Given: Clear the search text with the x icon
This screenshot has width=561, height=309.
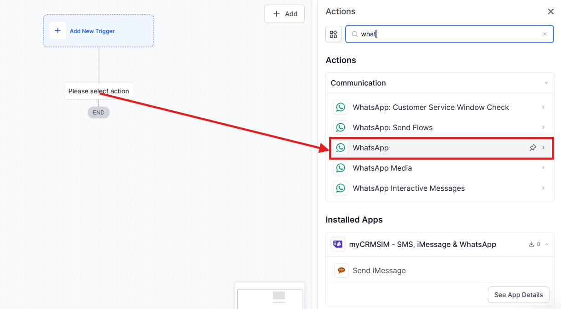Looking at the screenshot, I should click(545, 34).
